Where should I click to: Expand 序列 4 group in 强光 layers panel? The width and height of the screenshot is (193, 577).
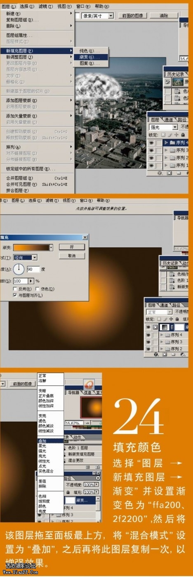tap(166, 143)
